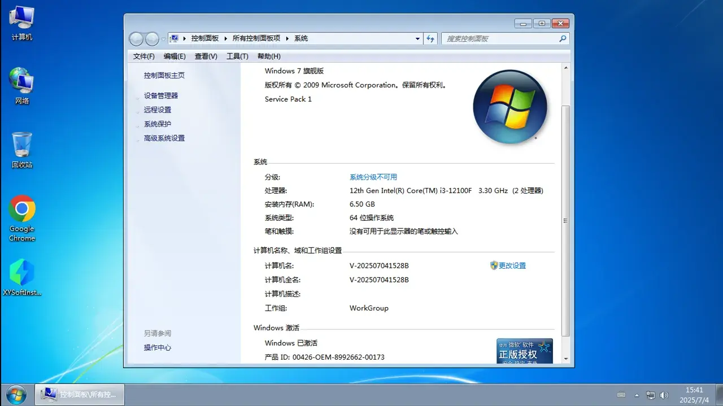Viewport: 723px width, 406px height.
Task: Click the vertical scrollbar thumb
Action: (566, 221)
